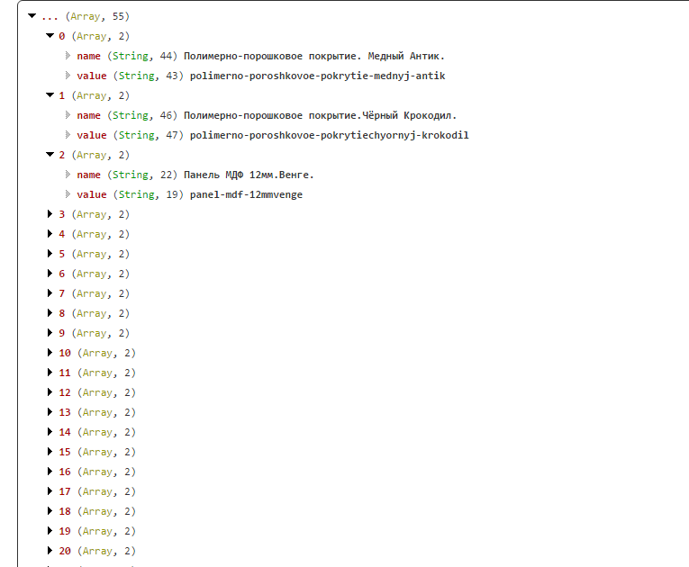Expand array item 9
Screen dimensions: 689x567
click(50, 332)
